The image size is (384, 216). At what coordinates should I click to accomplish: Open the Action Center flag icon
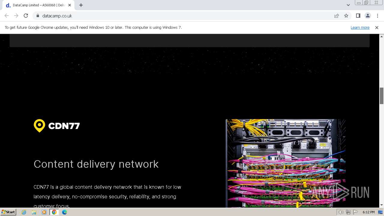tap(355, 212)
